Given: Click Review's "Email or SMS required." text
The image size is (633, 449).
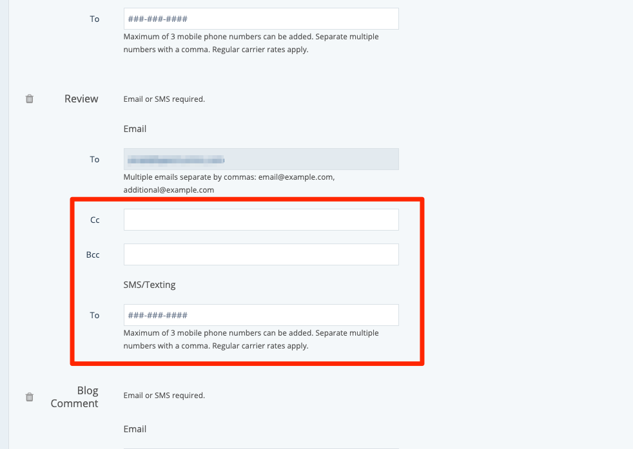Looking at the screenshot, I should coord(164,99).
